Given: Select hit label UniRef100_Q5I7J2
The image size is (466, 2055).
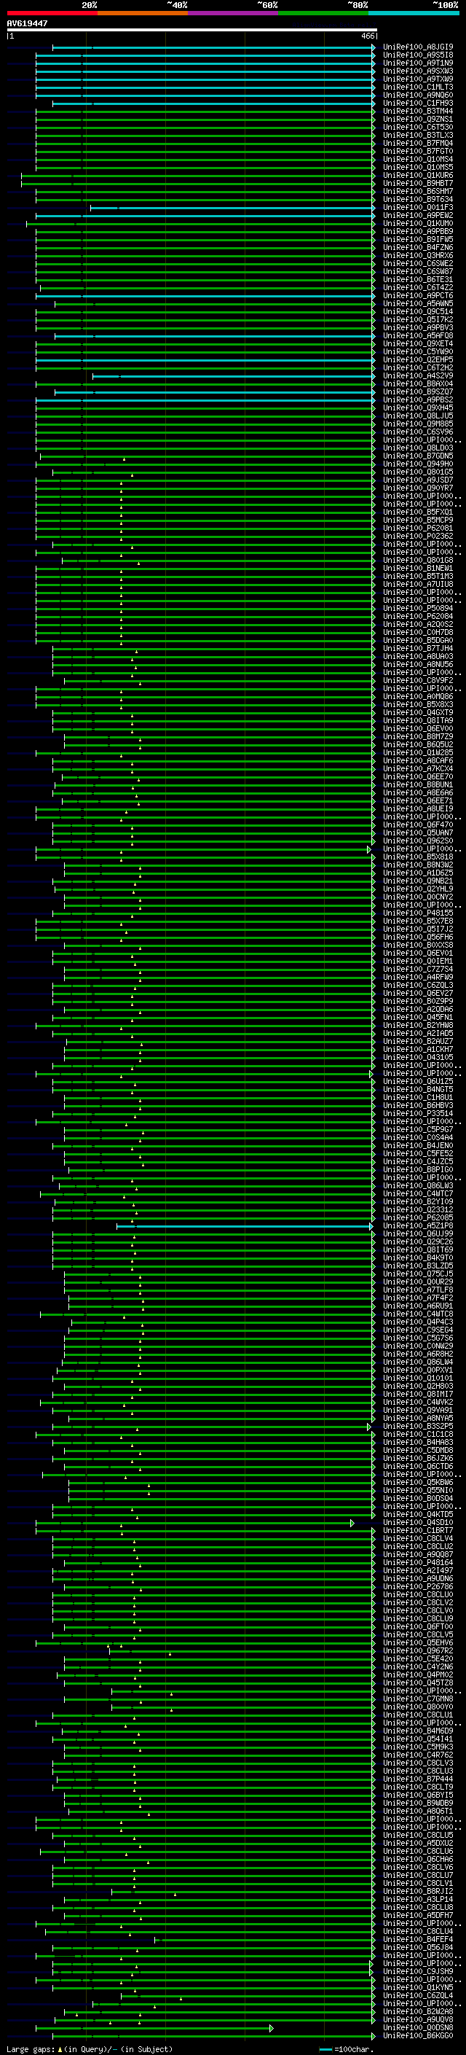Looking at the screenshot, I should (418, 929).
